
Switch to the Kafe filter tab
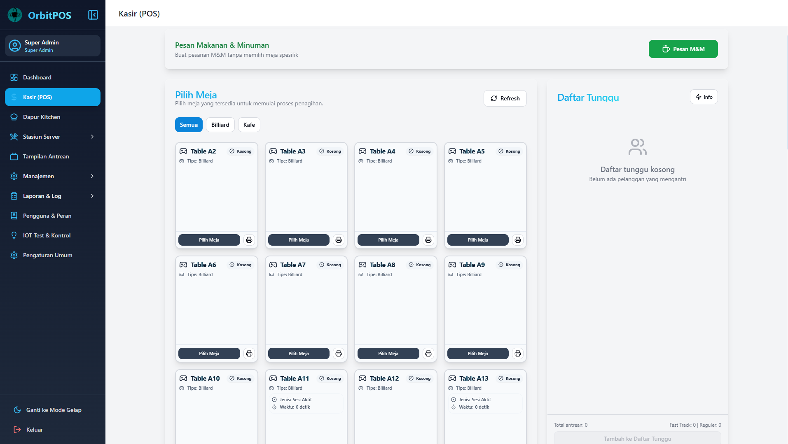click(x=249, y=125)
